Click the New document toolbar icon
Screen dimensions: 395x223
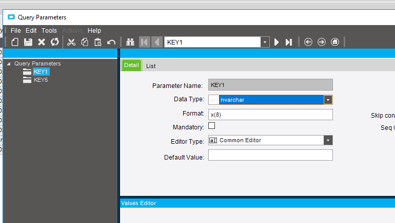15,42
